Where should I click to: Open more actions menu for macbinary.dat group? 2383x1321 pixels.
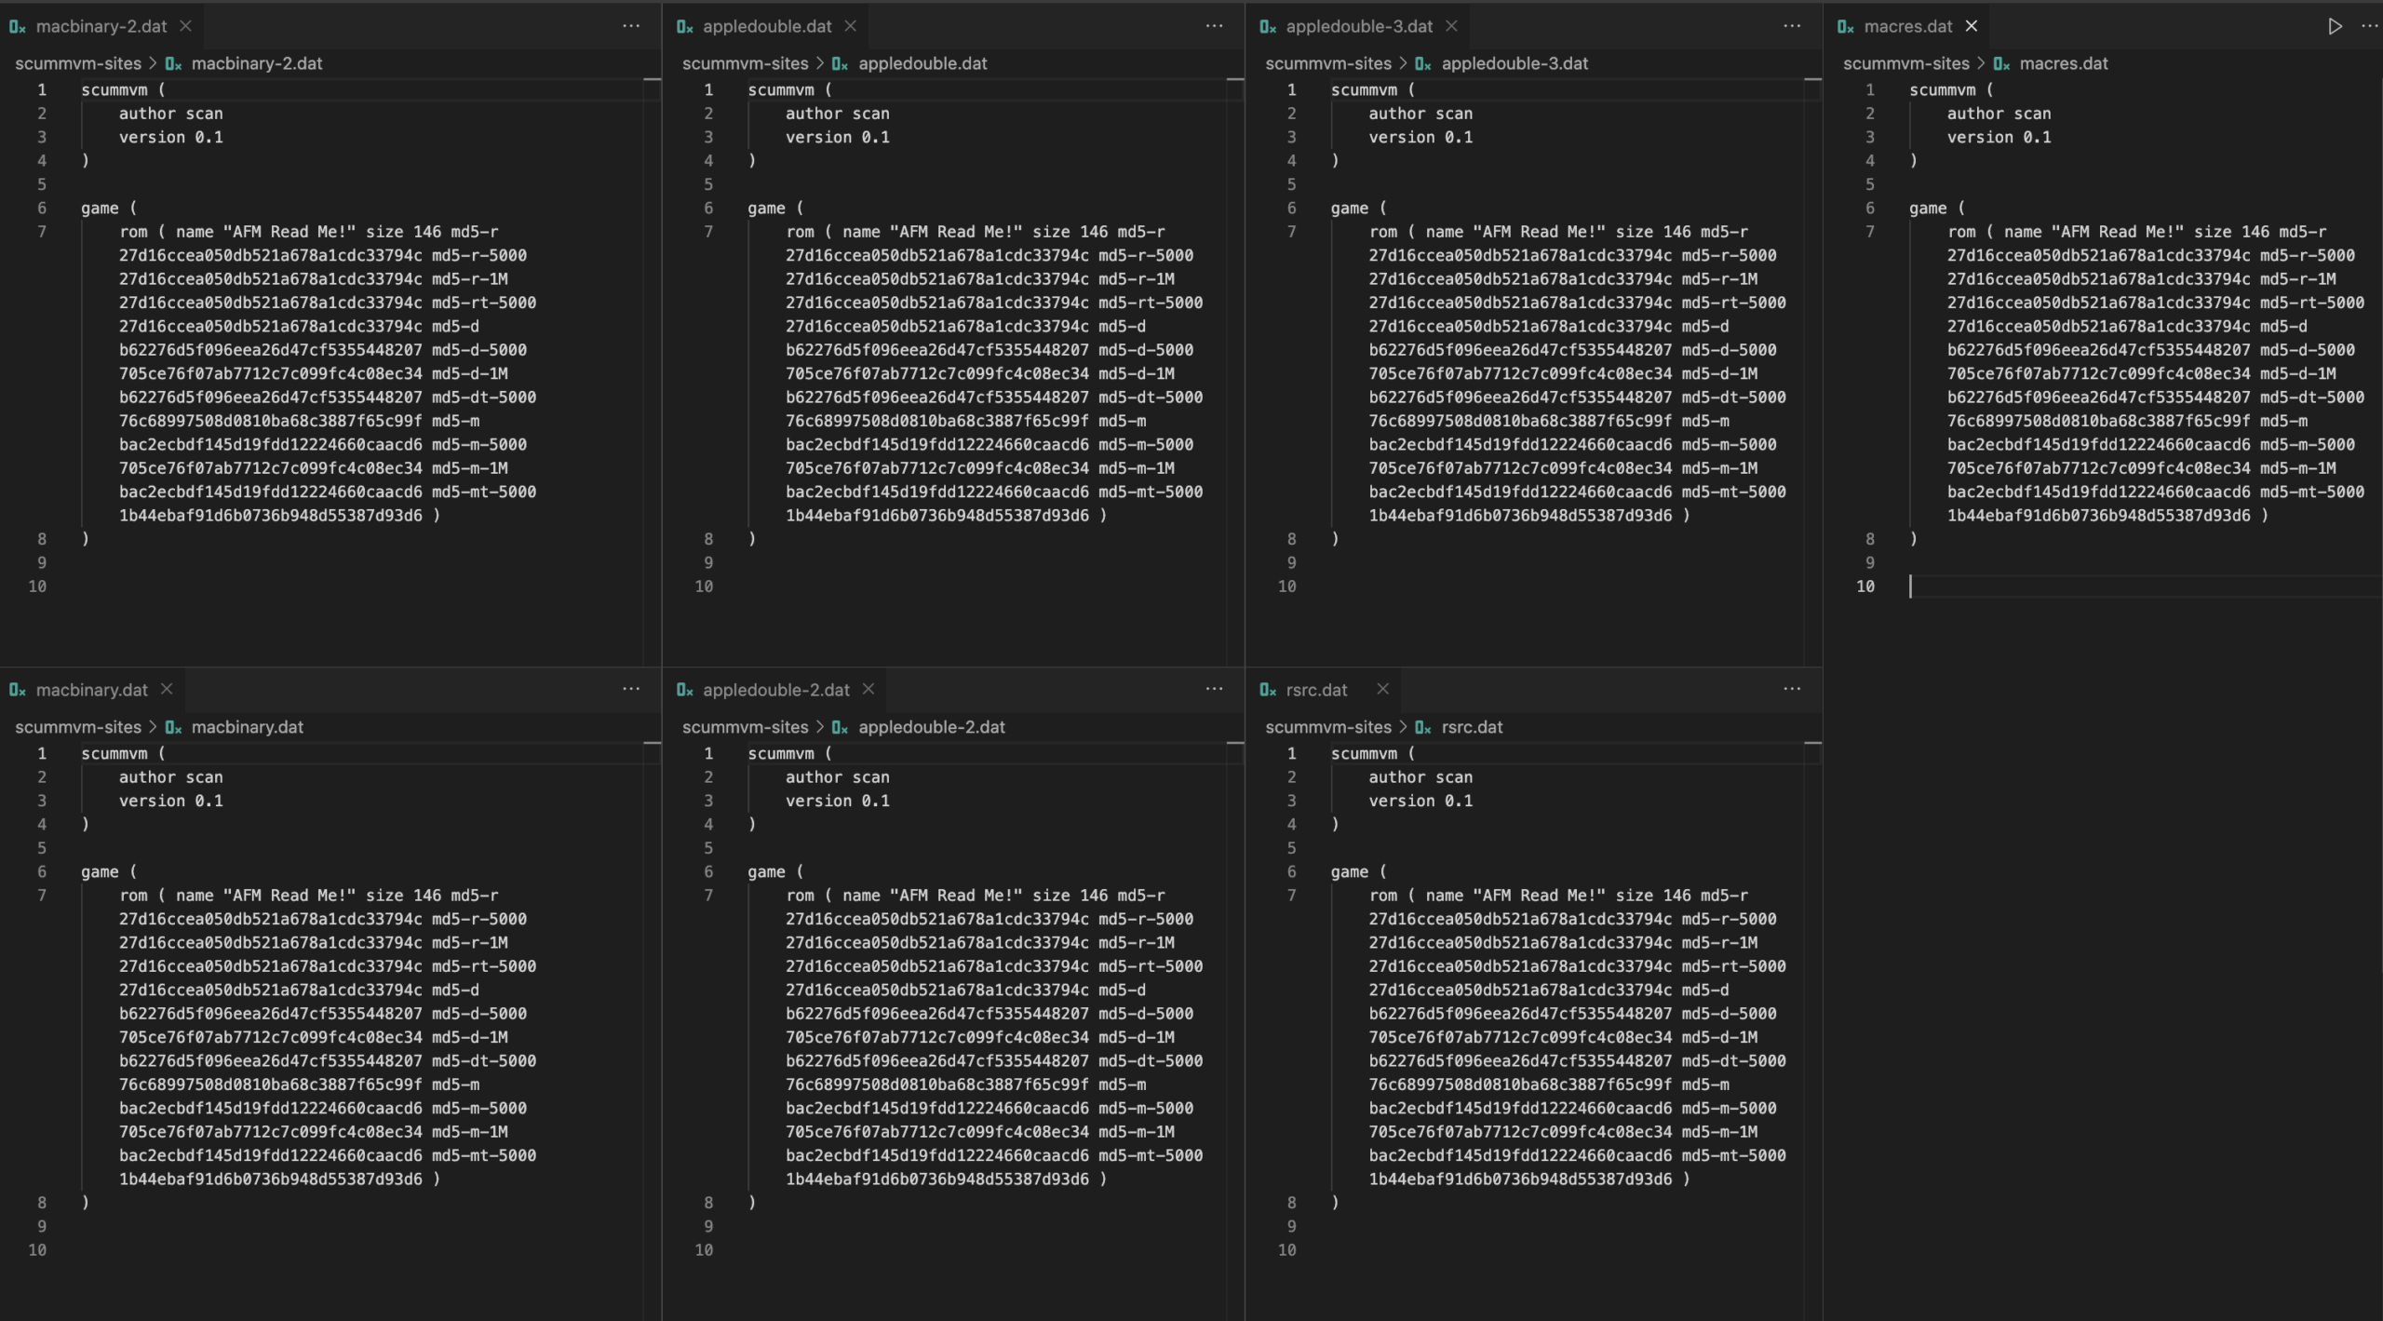pos(631,690)
